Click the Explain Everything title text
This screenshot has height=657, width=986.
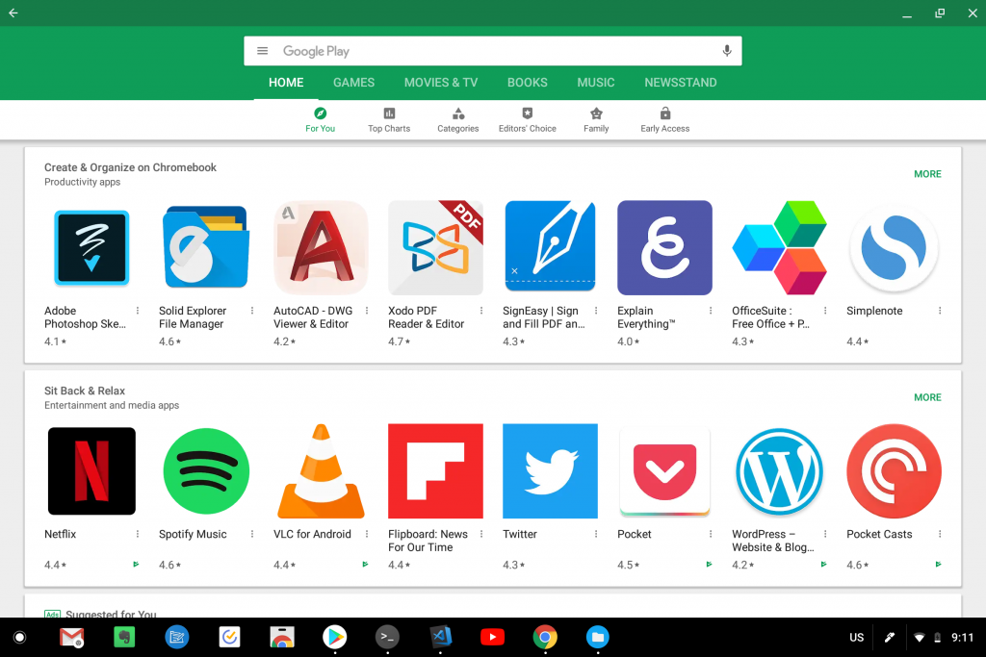point(646,317)
